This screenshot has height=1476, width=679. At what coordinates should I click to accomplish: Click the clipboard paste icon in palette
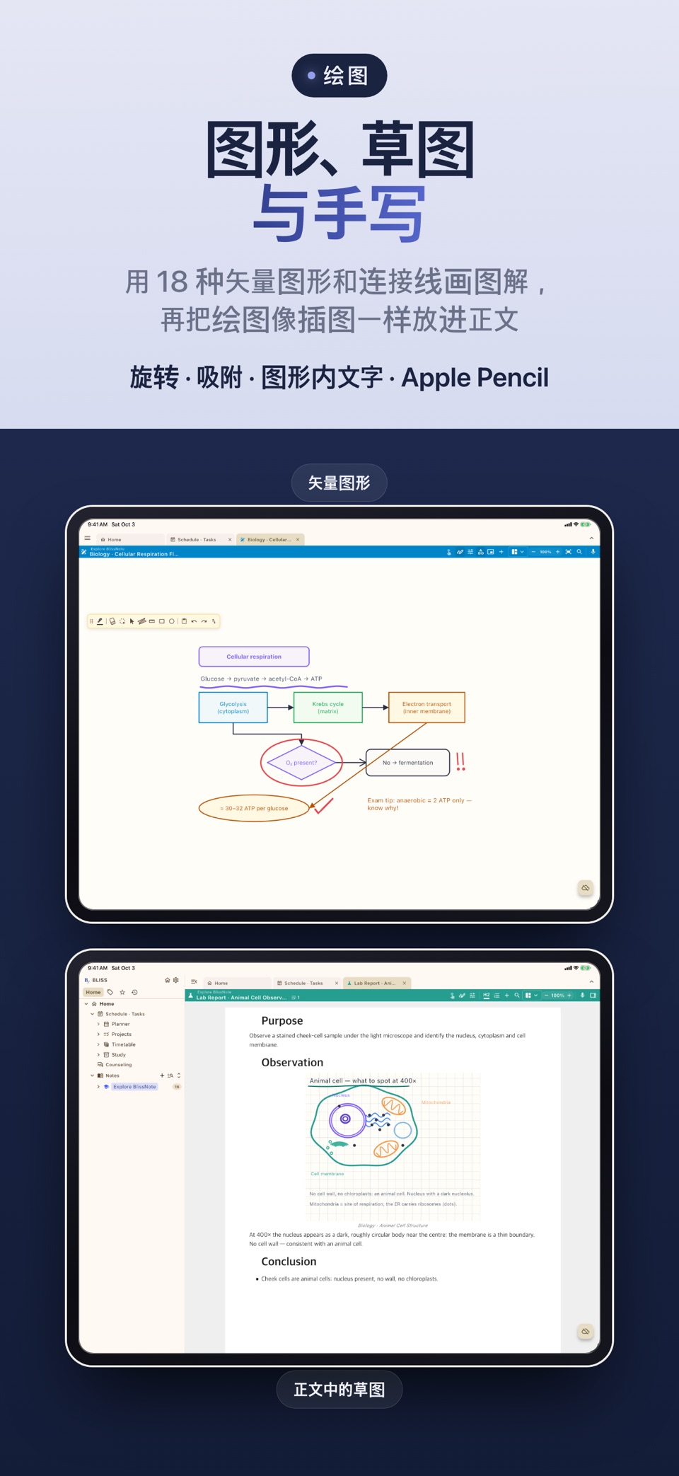pyautogui.click(x=184, y=621)
